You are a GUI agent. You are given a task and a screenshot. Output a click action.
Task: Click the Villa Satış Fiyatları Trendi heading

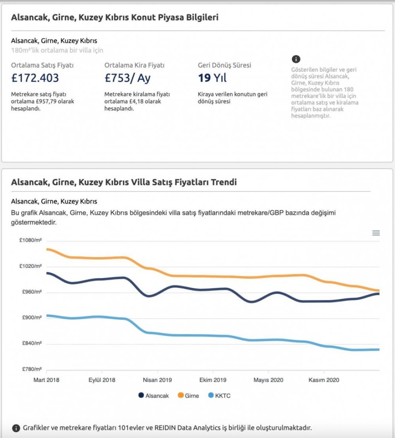point(124,182)
